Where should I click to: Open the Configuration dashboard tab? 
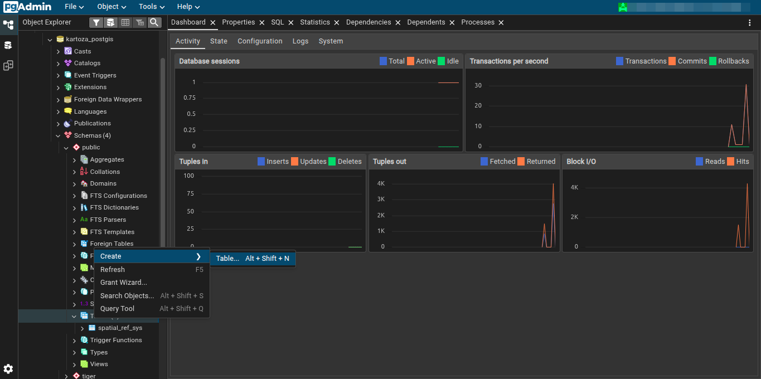(260, 41)
